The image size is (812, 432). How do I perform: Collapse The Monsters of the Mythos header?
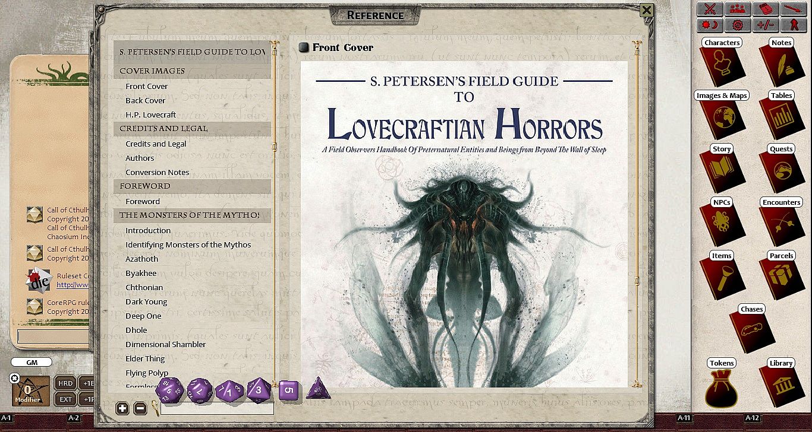pos(192,215)
